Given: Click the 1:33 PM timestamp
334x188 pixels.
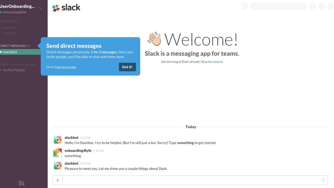Looking at the screenshot, I should point(85,138).
